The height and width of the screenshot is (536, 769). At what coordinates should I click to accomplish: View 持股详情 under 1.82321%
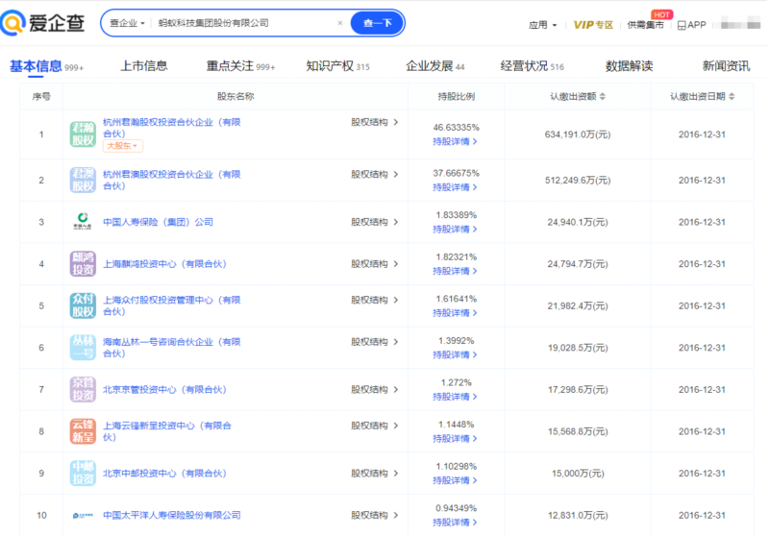(455, 271)
